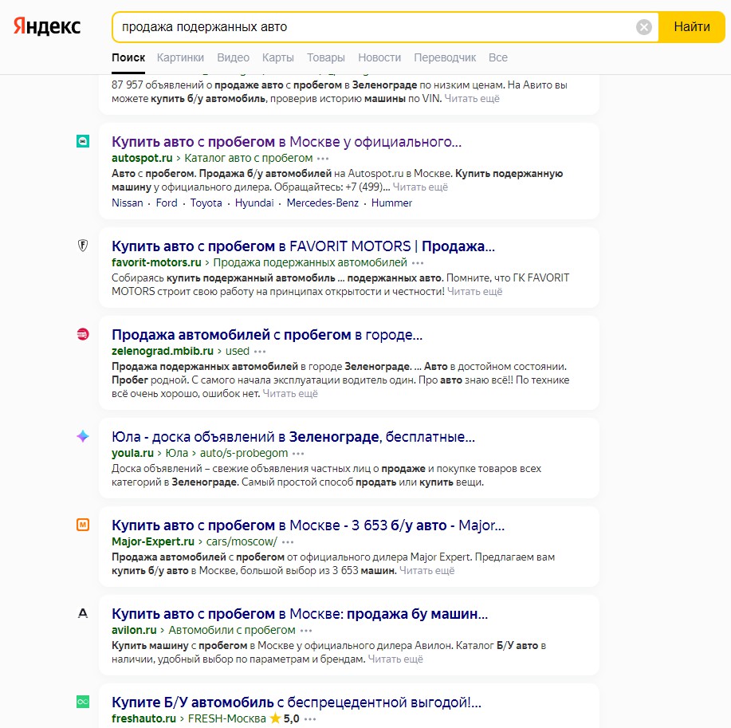
Task: Clear the search query with X icon
Action: (x=643, y=27)
